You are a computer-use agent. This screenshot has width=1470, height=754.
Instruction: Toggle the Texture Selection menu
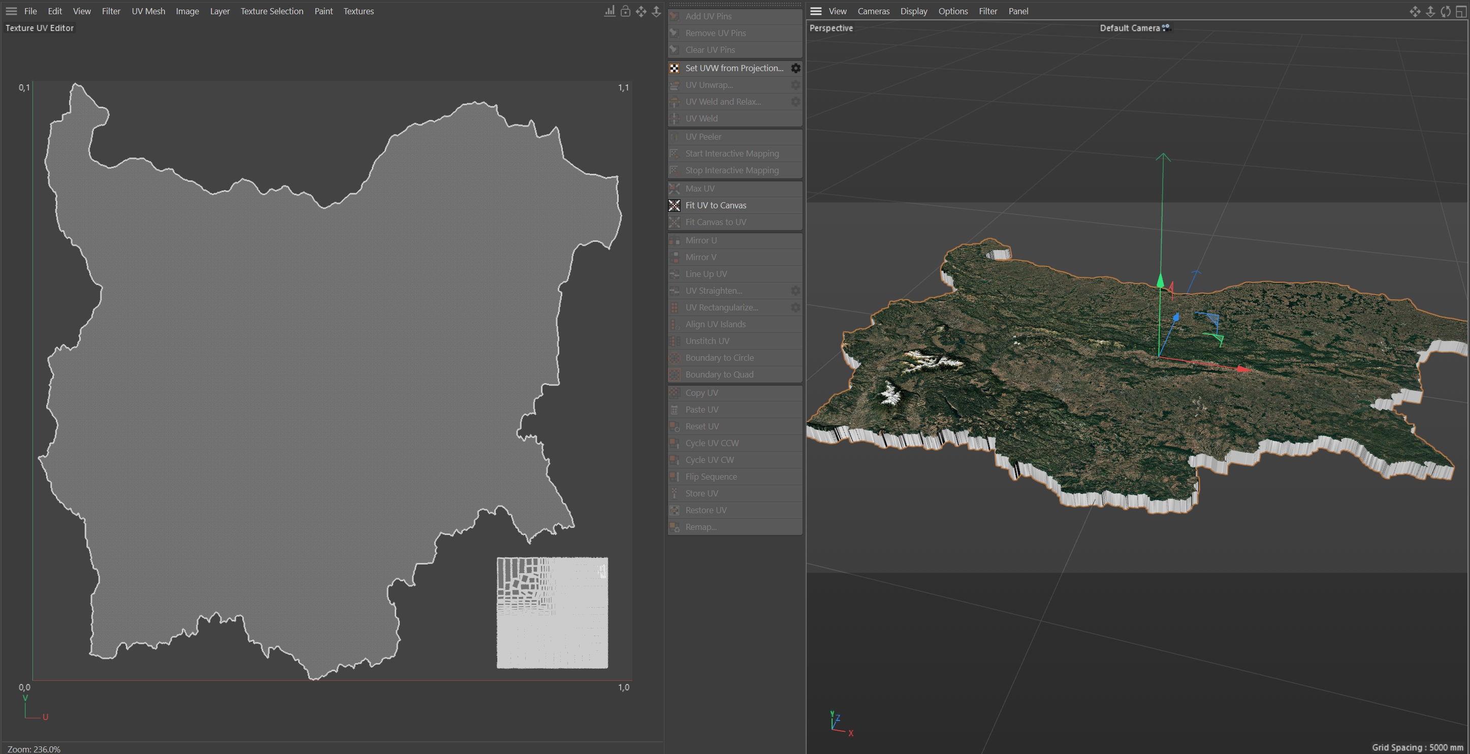(x=272, y=11)
